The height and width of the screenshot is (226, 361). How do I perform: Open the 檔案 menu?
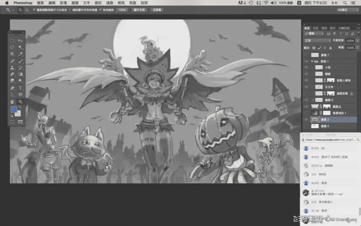(x=40, y=3)
